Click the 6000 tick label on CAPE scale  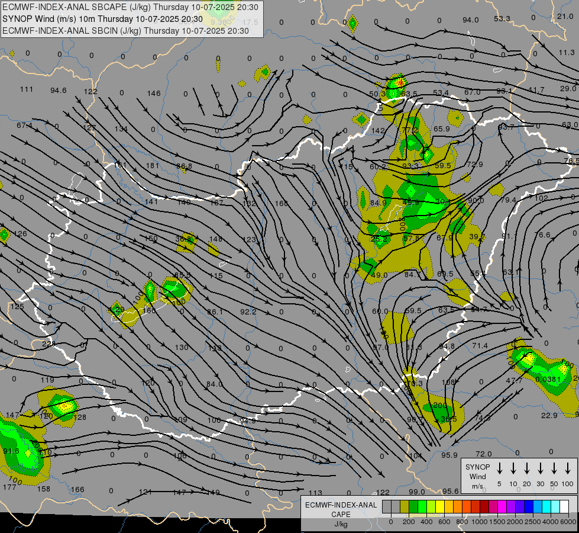568,522
